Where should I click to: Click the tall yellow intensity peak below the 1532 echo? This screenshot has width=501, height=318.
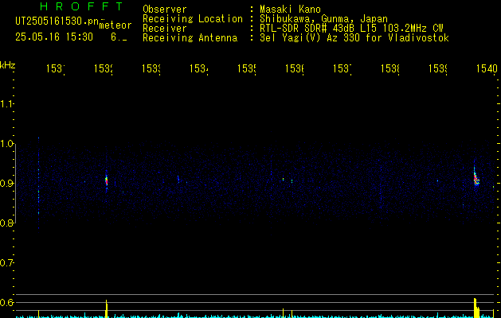107,308
